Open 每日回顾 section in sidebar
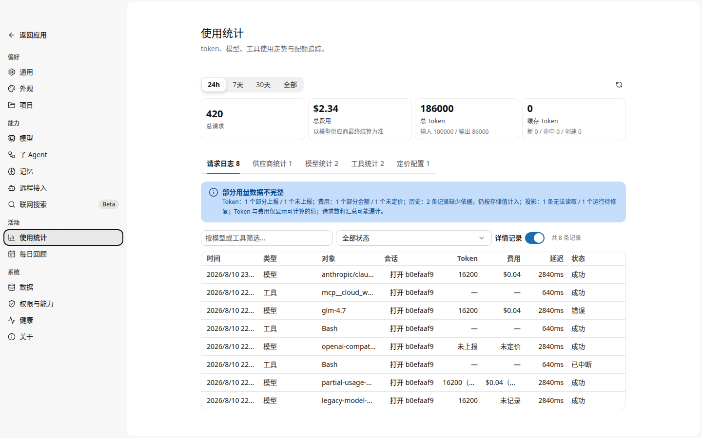Viewport: 702px width, 438px height. click(63, 254)
